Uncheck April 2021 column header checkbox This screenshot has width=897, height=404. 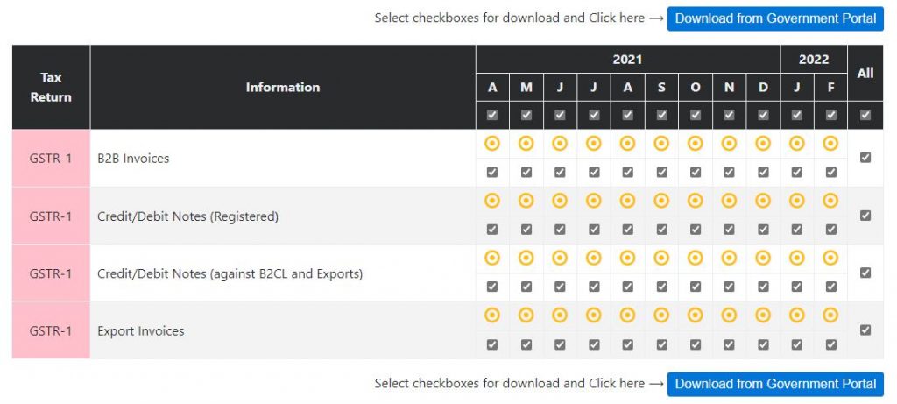[492, 115]
